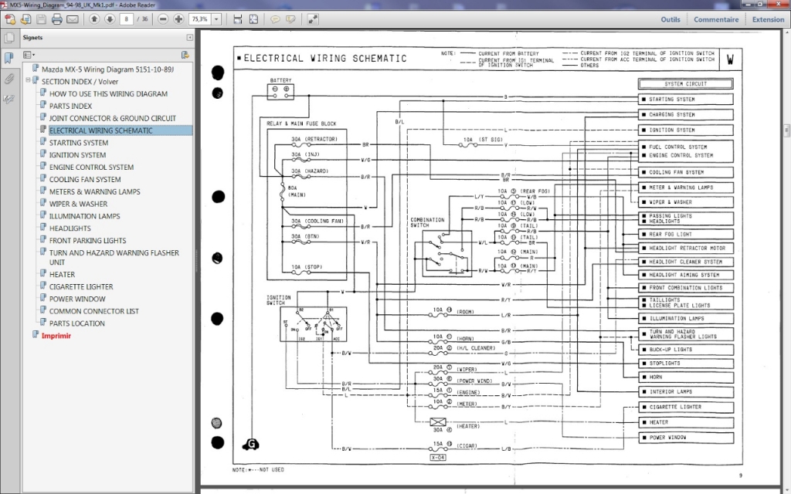Screen dimensions: 791x494
Task: Zoom out with the minus icon
Action: point(163,19)
